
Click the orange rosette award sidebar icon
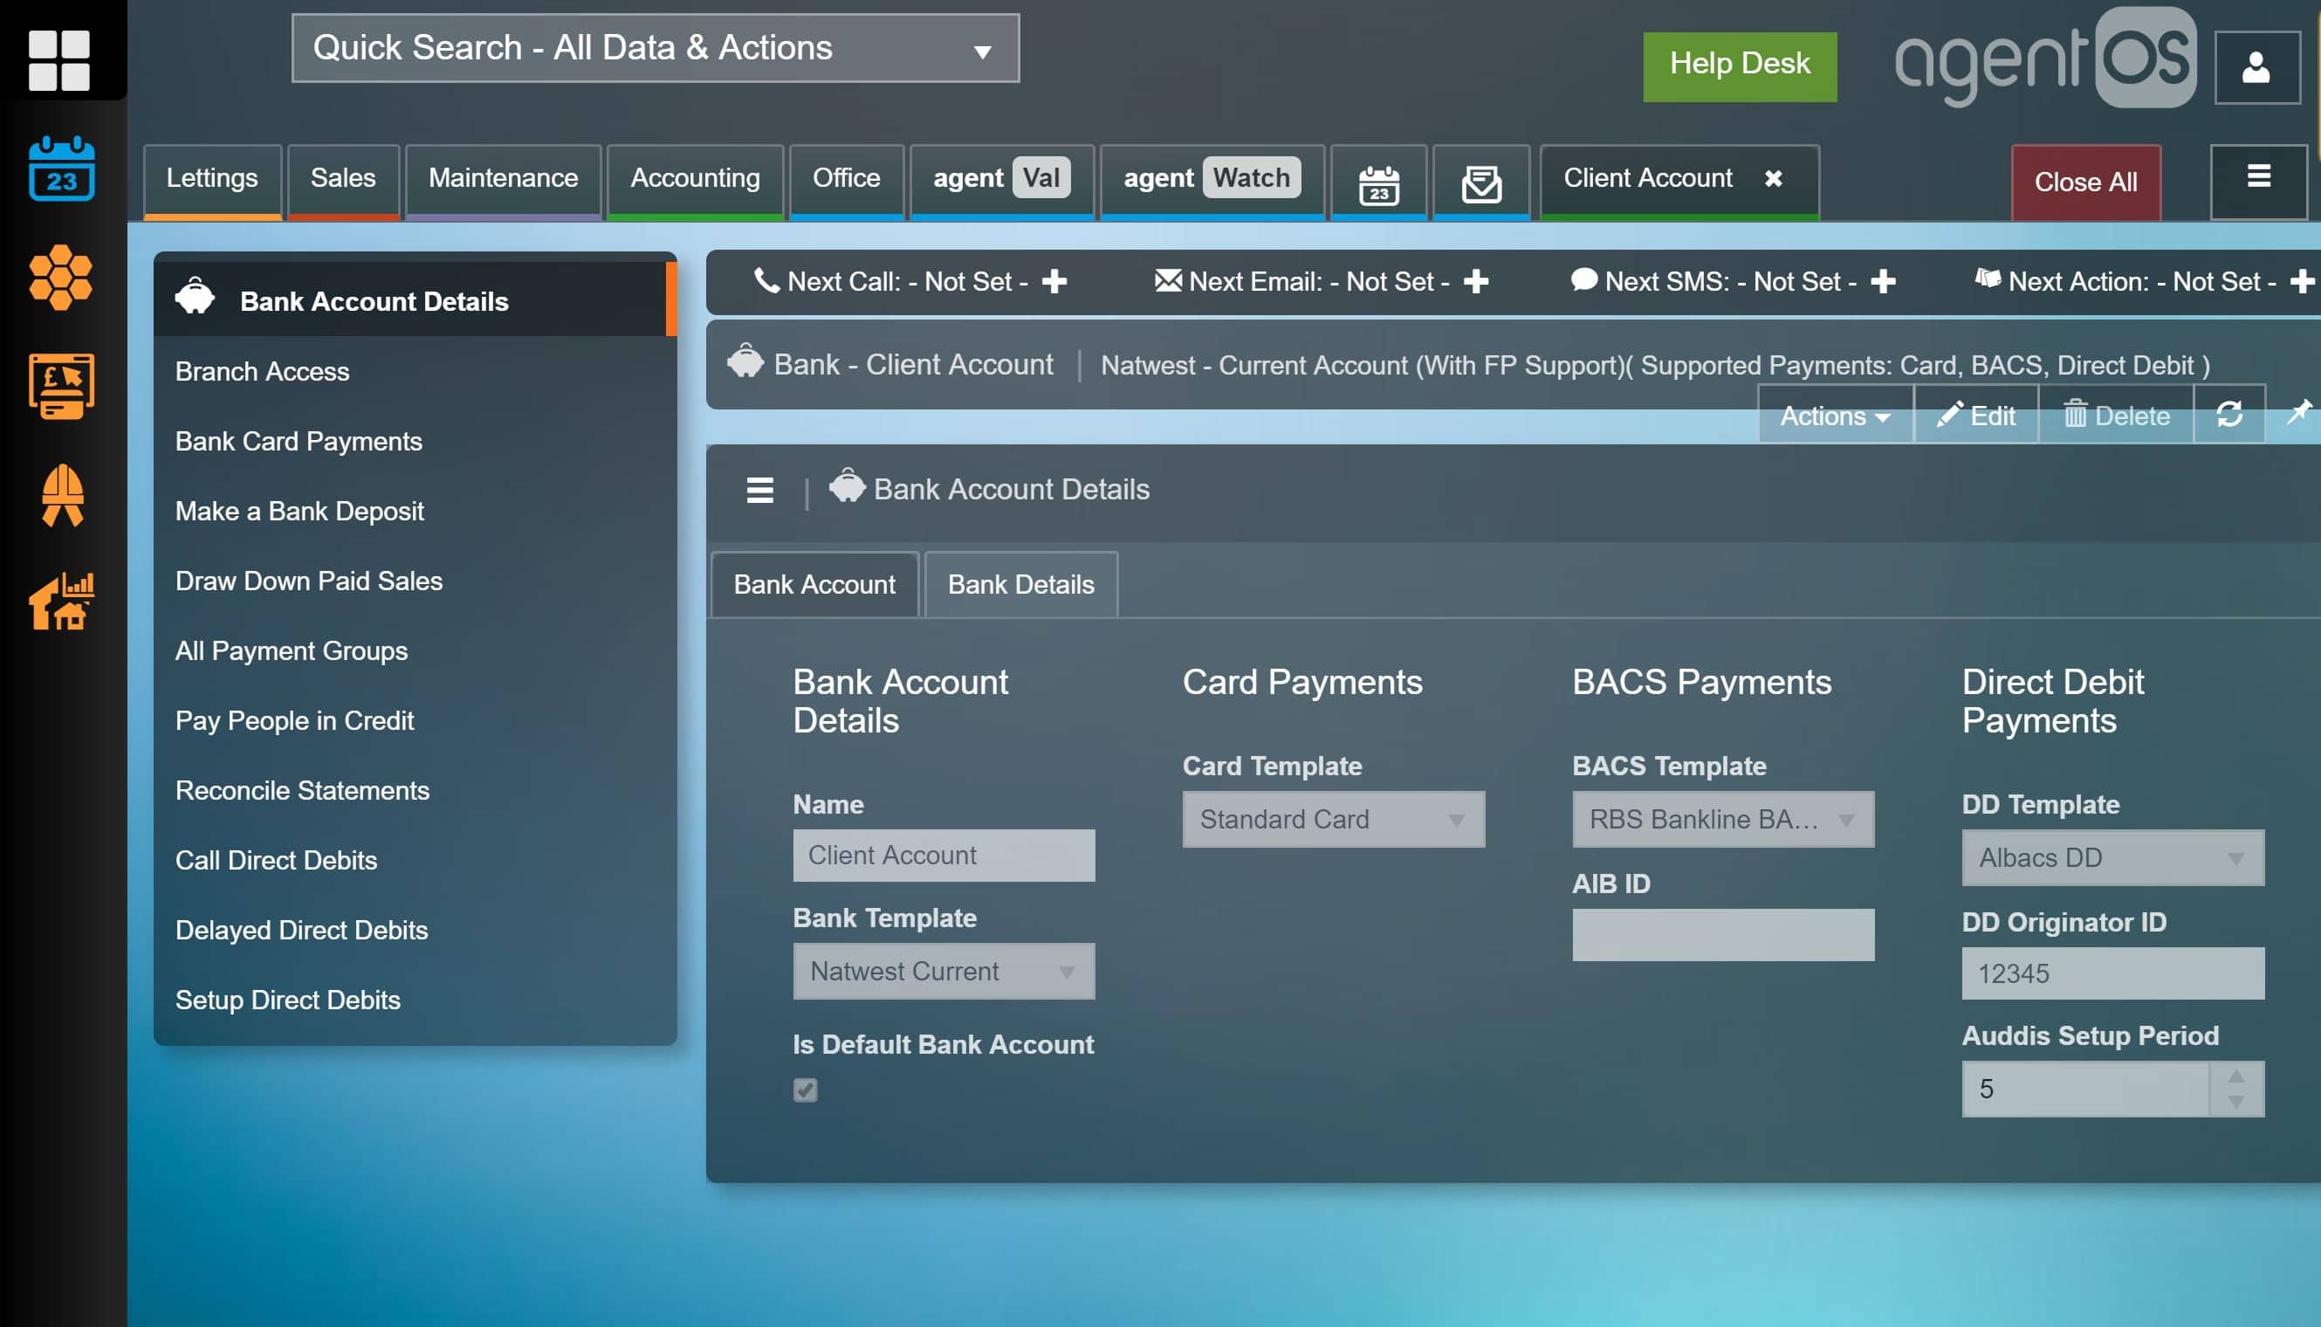(62, 495)
